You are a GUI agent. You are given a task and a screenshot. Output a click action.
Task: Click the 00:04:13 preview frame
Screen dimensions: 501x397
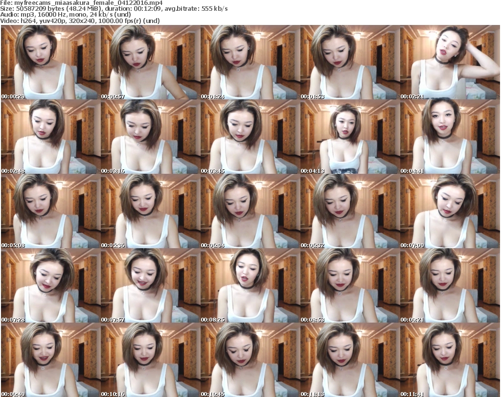(x=350, y=137)
